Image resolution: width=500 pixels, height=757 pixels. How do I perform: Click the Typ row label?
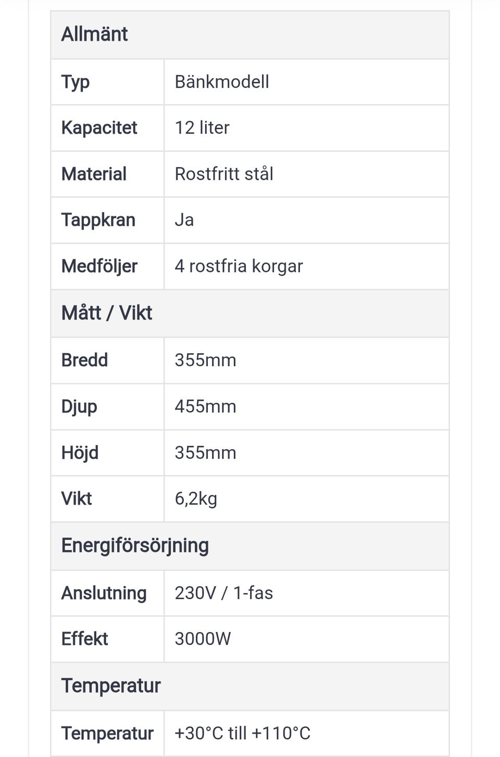pyautogui.click(x=76, y=82)
